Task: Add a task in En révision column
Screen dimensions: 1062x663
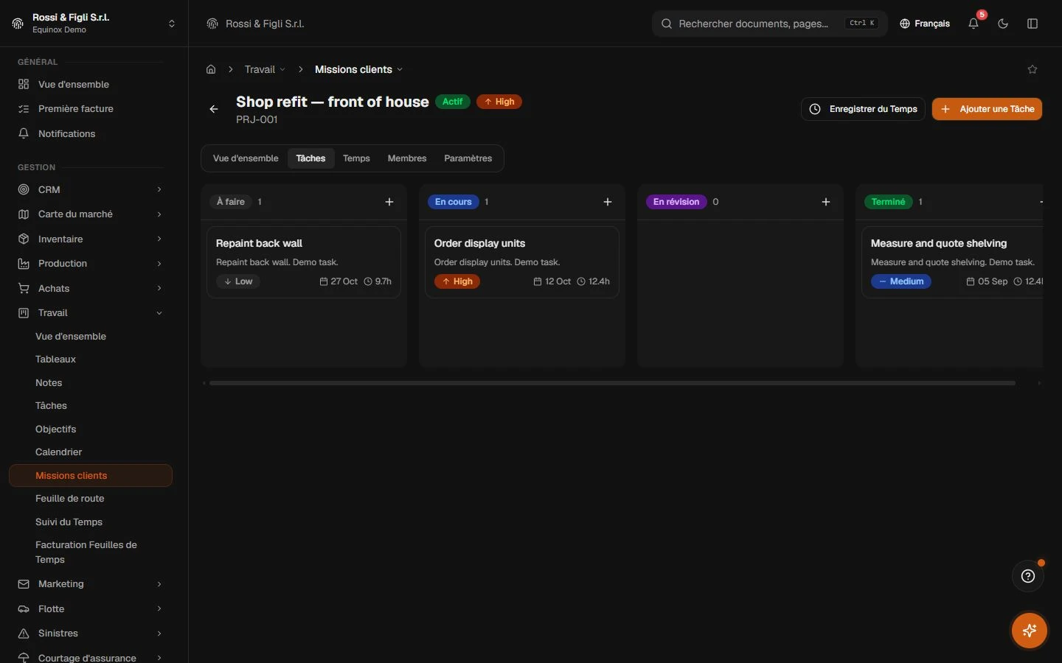Action: 826,202
